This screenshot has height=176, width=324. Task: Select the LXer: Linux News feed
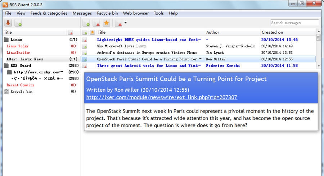25,59
